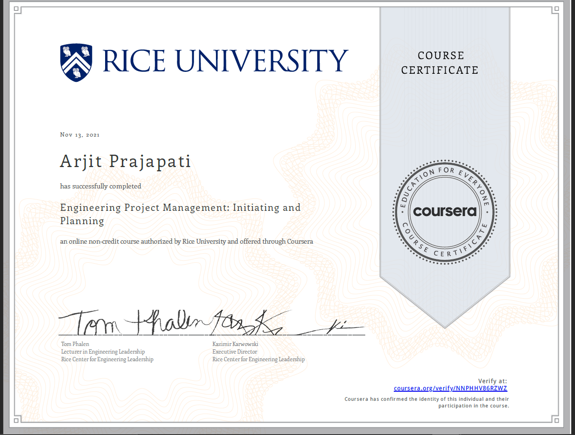Image resolution: width=575 pixels, height=435 pixels.
Task: Click the Coursera identity confirmation statement
Action: coord(427,402)
